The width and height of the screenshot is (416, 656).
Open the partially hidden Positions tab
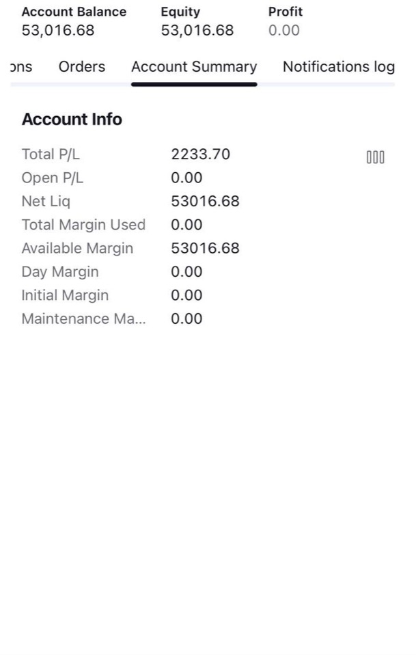[x=21, y=66]
